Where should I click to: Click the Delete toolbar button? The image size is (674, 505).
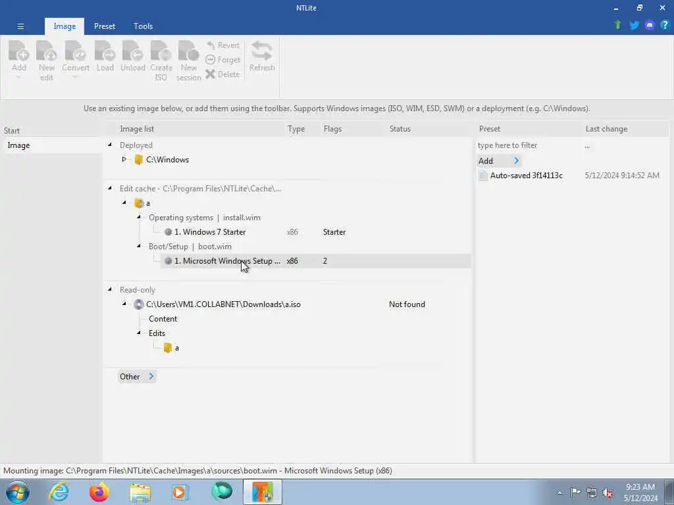(x=222, y=74)
